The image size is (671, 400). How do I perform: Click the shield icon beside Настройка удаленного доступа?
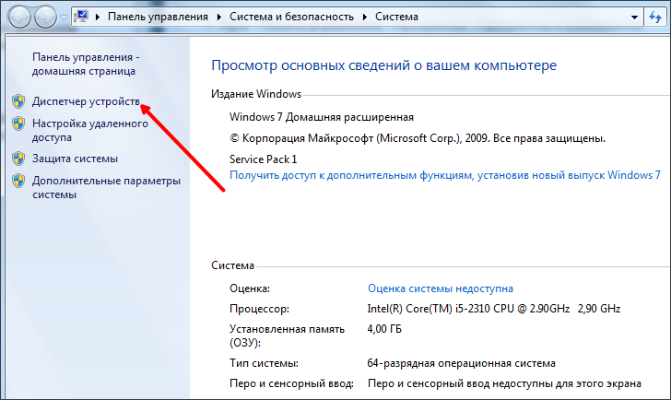[18, 124]
